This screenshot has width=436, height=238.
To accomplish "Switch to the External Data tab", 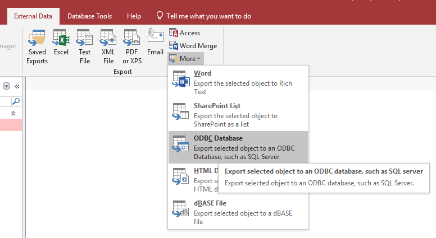I will (33, 16).
